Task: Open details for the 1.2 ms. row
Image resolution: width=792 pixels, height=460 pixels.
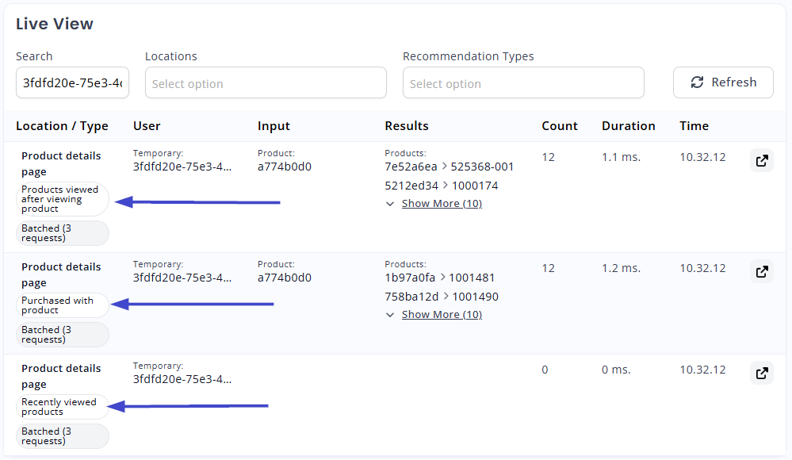Action: (762, 272)
